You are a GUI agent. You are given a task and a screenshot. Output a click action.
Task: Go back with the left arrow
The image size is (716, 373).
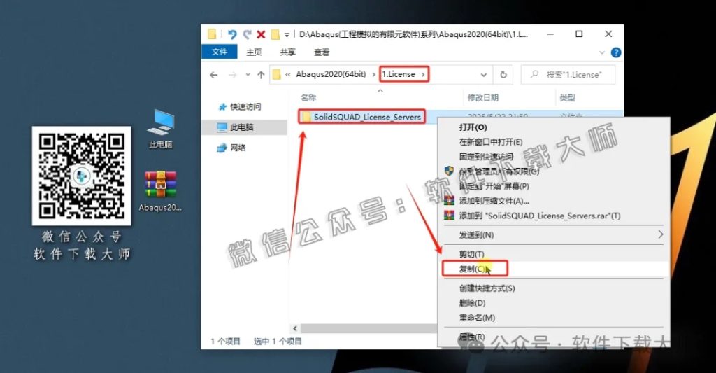pos(214,74)
